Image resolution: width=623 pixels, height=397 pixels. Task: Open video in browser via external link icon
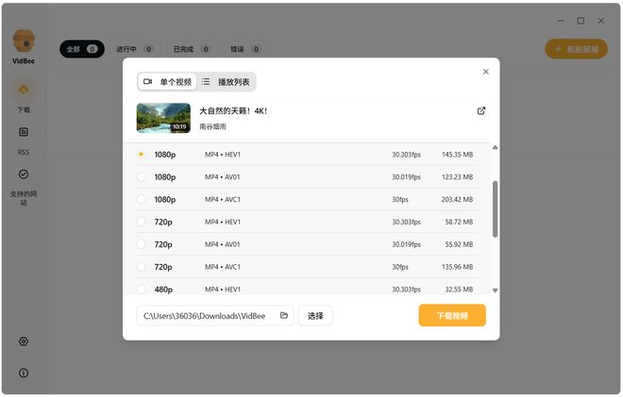481,110
